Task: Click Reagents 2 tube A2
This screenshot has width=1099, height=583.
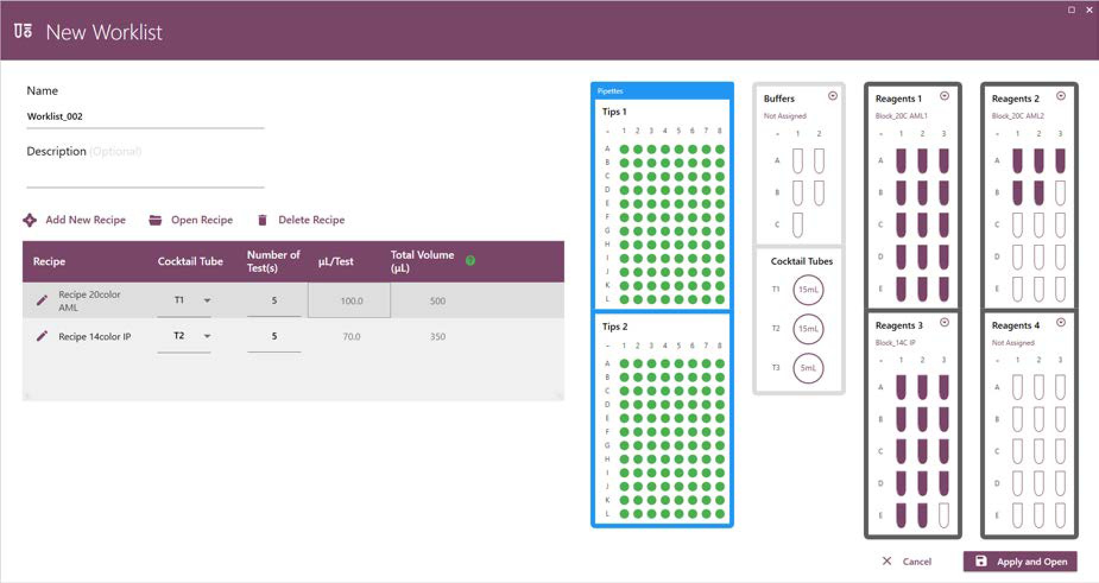Action: click(x=1039, y=161)
